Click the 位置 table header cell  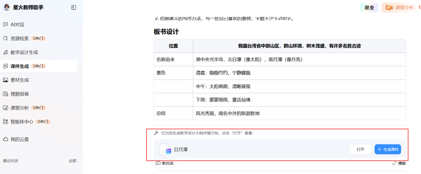173,46
